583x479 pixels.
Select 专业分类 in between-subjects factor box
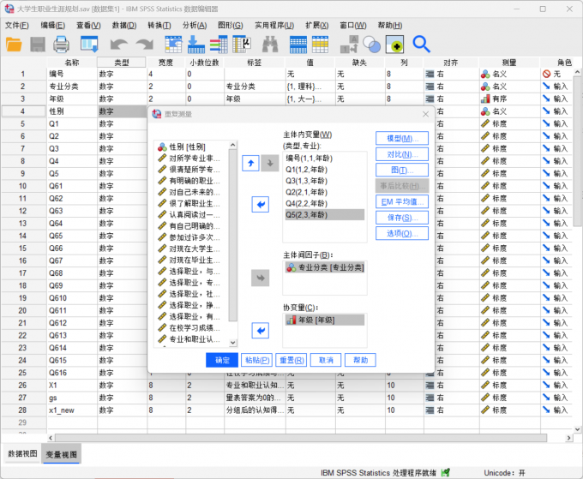tap(325, 267)
